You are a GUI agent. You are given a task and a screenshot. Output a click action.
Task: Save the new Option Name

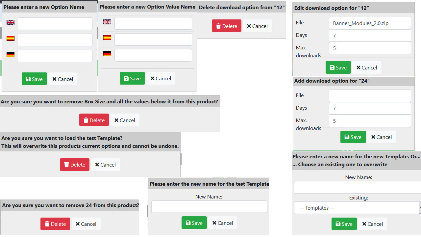[x=34, y=79]
